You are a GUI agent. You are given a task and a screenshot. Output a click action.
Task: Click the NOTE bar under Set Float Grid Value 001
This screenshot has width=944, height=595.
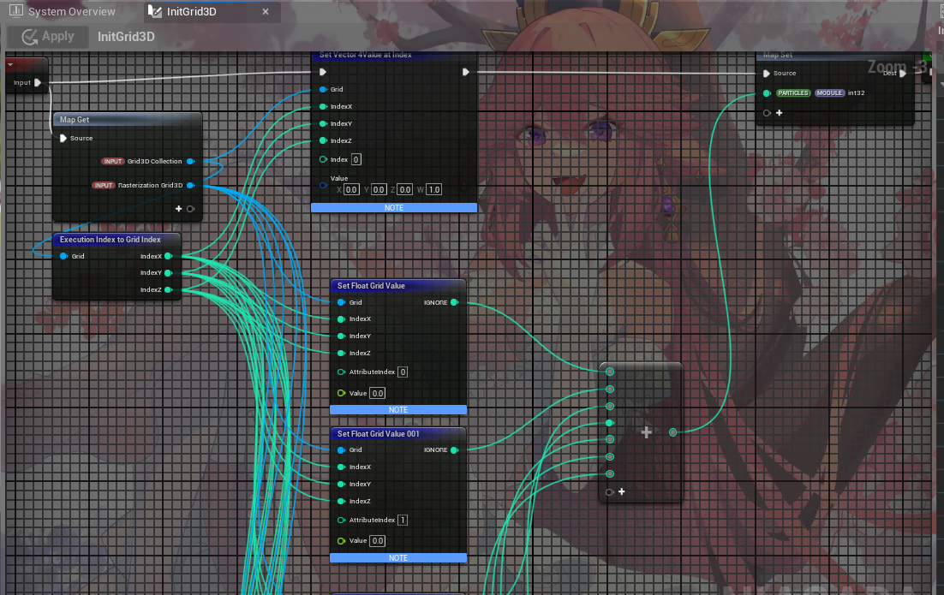398,558
